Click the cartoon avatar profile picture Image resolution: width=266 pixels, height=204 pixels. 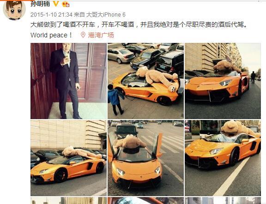(14, 9)
